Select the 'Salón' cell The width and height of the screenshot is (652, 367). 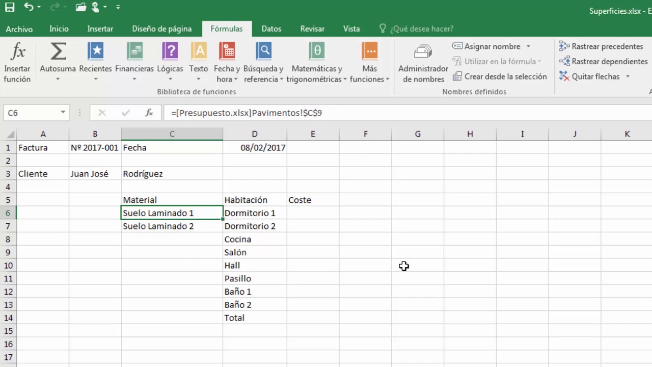point(255,252)
